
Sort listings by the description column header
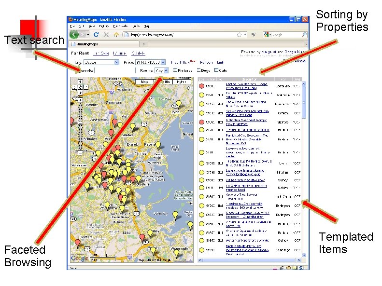(250, 79)
